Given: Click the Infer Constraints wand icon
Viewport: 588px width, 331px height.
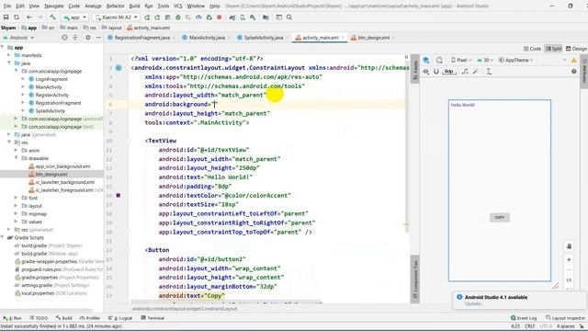Looking at the screenshot, I should coord(476,72).
